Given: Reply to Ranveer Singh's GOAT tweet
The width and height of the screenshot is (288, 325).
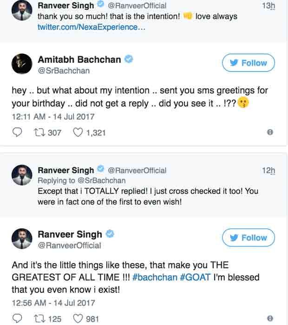Looking at the screenshot, I should tap(17, 318).
